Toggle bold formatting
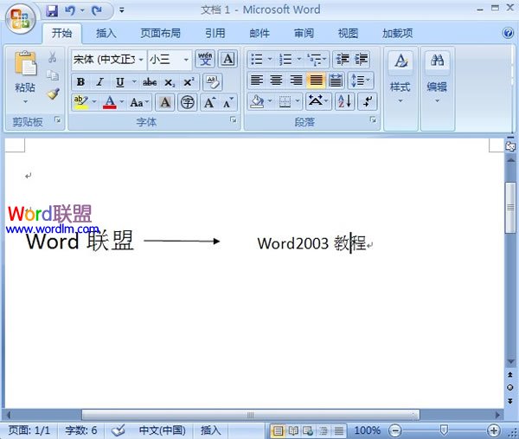Viewport: 519px width, 439px height. (x=80, y=82)
